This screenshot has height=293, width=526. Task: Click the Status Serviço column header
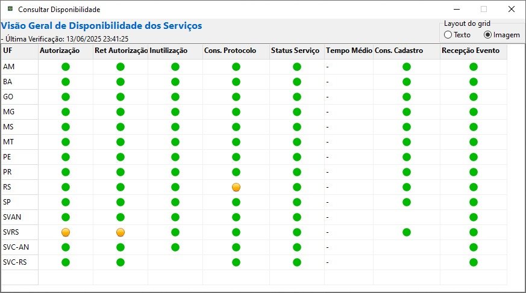297,51
